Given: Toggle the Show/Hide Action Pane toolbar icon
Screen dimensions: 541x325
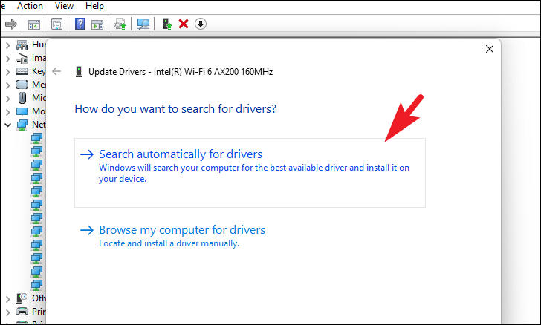Looking at the screenshot, I should pyautogui.click(x=97, y=24).
